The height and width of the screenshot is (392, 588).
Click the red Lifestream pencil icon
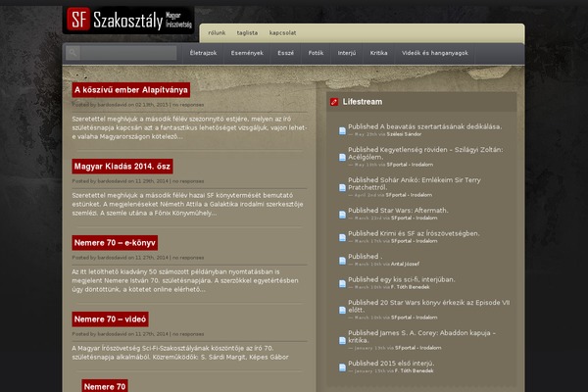334,102
